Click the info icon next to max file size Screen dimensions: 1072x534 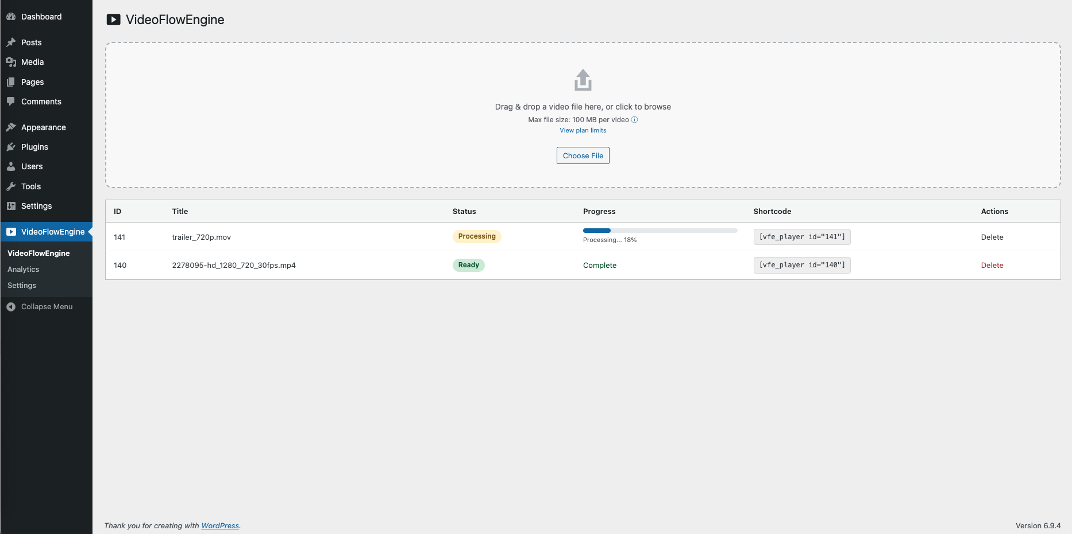635,119
